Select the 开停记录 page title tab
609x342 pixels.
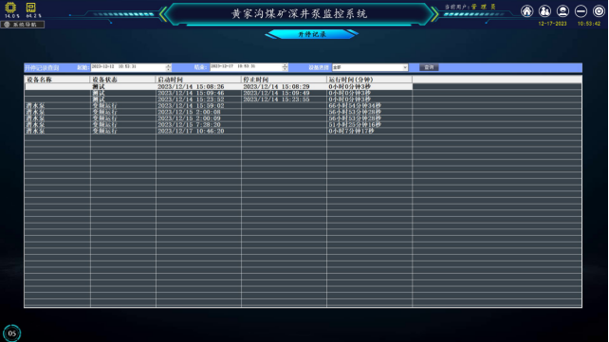[x=311, y=34]
